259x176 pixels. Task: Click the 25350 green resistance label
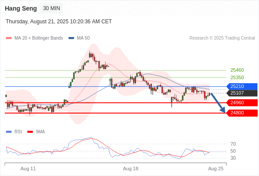click(237, 77)
